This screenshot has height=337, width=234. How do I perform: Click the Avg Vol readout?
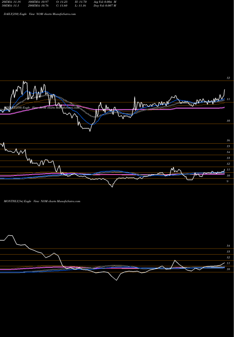click(x=105, y=2)
